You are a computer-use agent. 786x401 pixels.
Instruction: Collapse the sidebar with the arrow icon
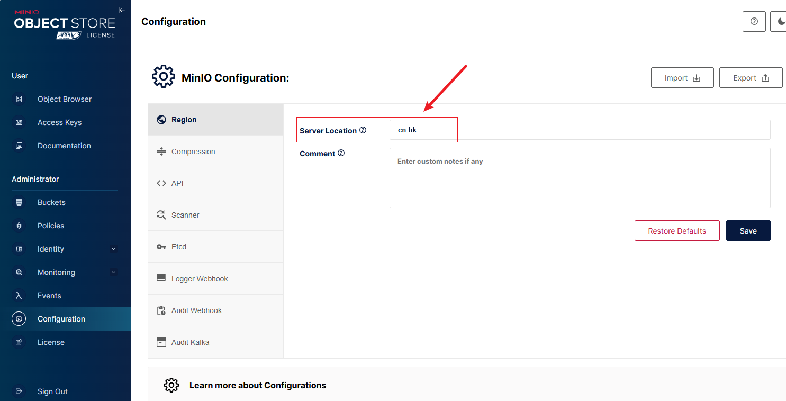[x=122, y=10]
